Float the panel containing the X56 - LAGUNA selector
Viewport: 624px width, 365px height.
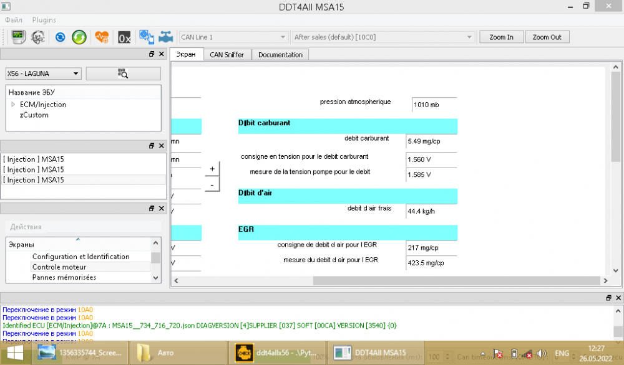point(152,54)
